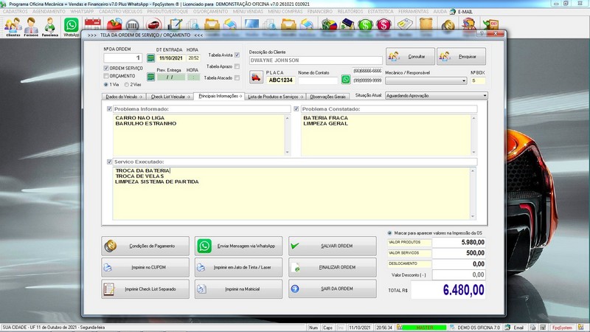Click the Nº DA ORDEM field
This screenshot has width=590, height=332.
pos(122,58)
